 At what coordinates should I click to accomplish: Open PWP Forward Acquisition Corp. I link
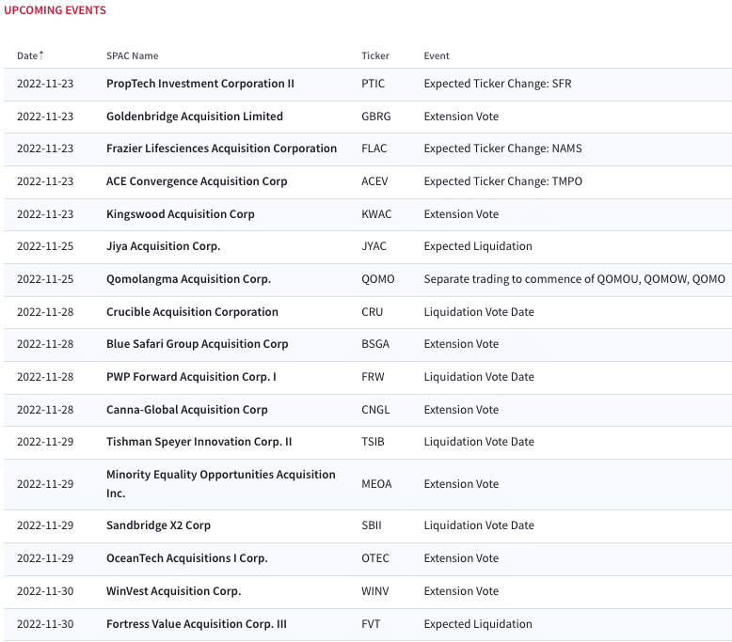(x=191, y=377)
